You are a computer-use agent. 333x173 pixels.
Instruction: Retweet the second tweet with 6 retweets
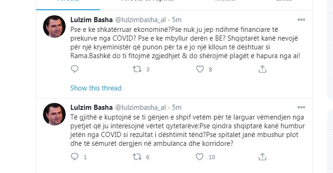click(x=137, y=157)
